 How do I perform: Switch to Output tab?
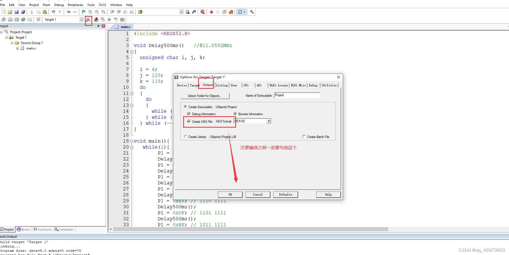(208, 85)
